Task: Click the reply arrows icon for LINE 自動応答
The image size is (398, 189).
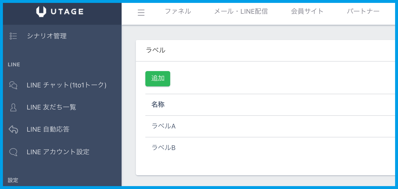Action: [13, 130]
